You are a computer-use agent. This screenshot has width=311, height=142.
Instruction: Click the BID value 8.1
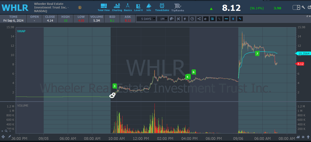(112, 20)
